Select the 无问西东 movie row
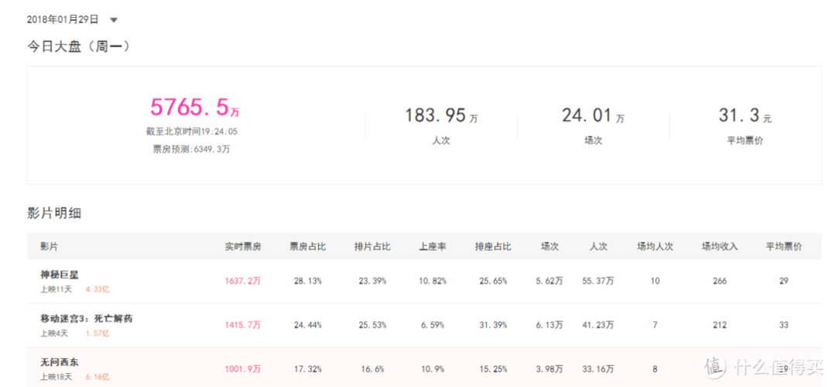832x387 pixels. pyautogui.click(x=60, y=362)
